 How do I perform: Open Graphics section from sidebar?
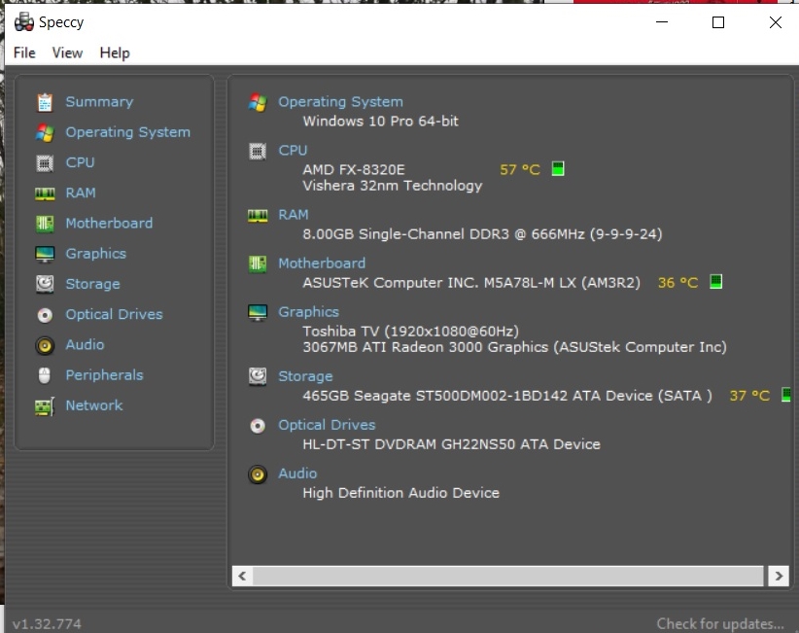(96, 254)
